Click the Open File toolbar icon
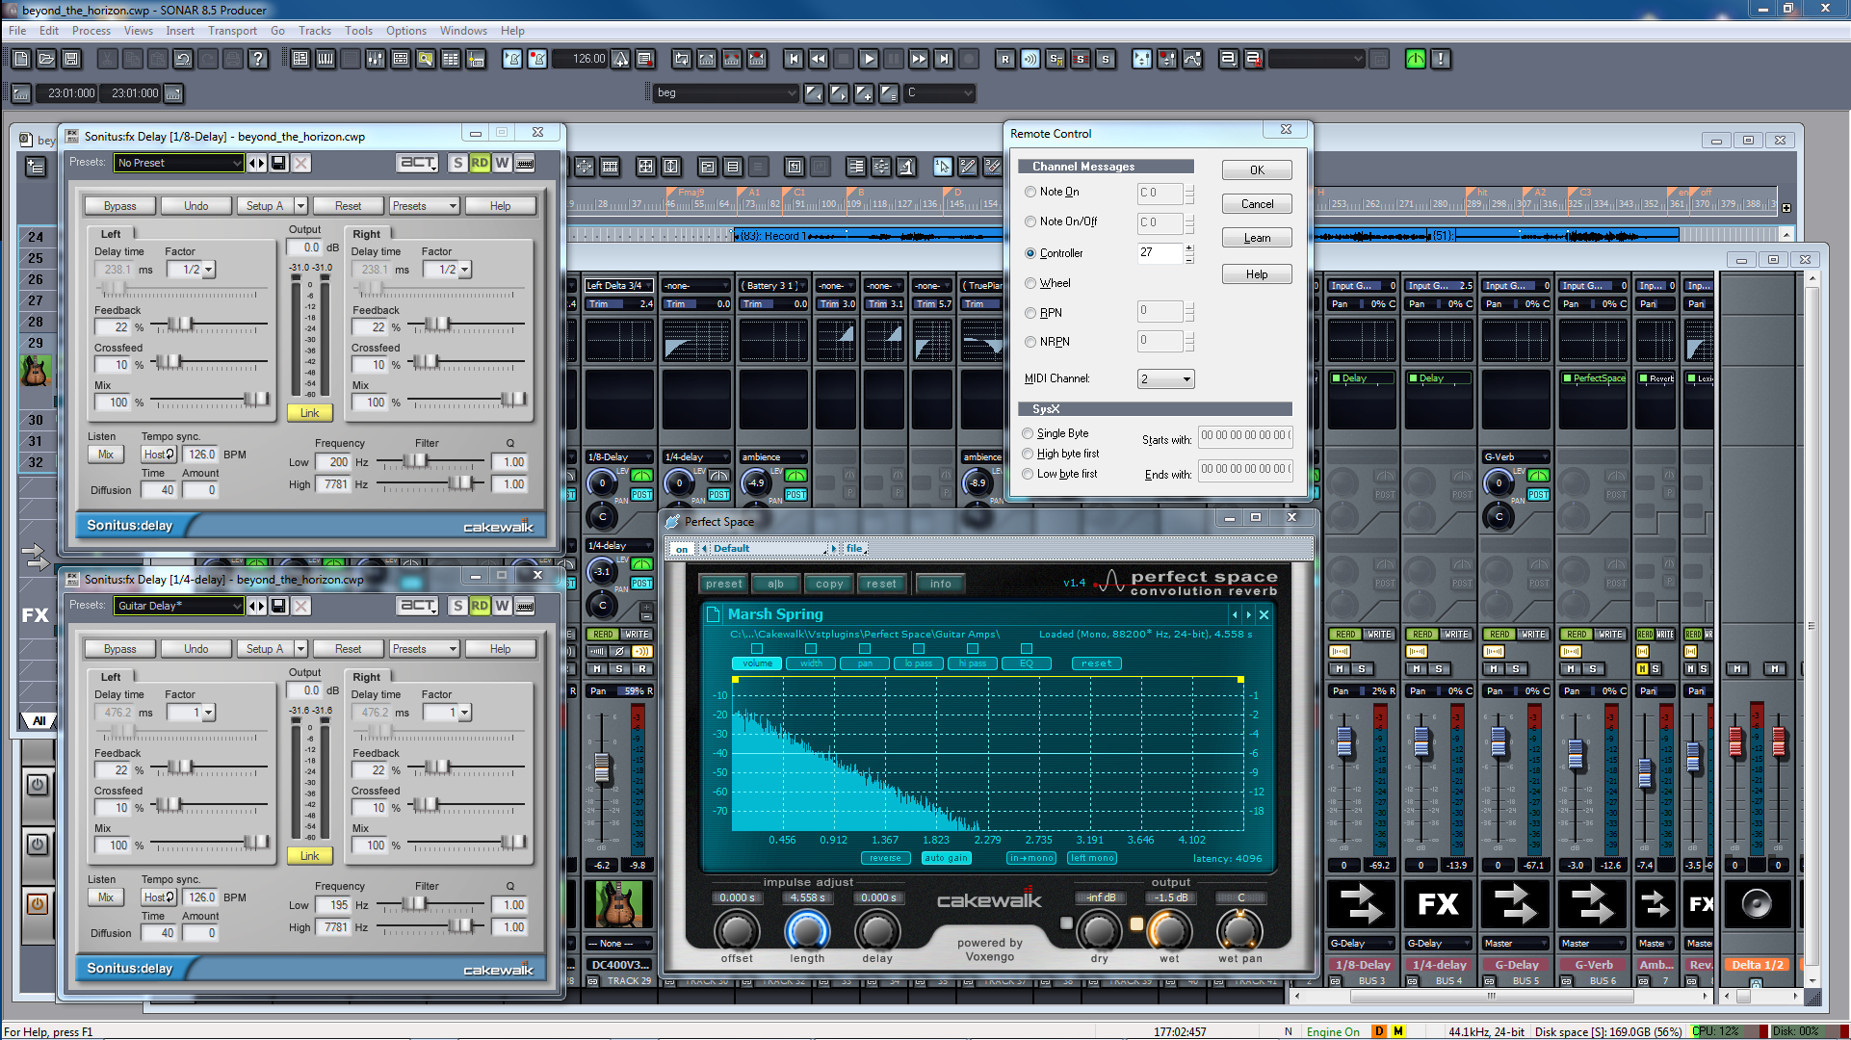Viewport: 1851px width, 1040px height. [46, 59]
